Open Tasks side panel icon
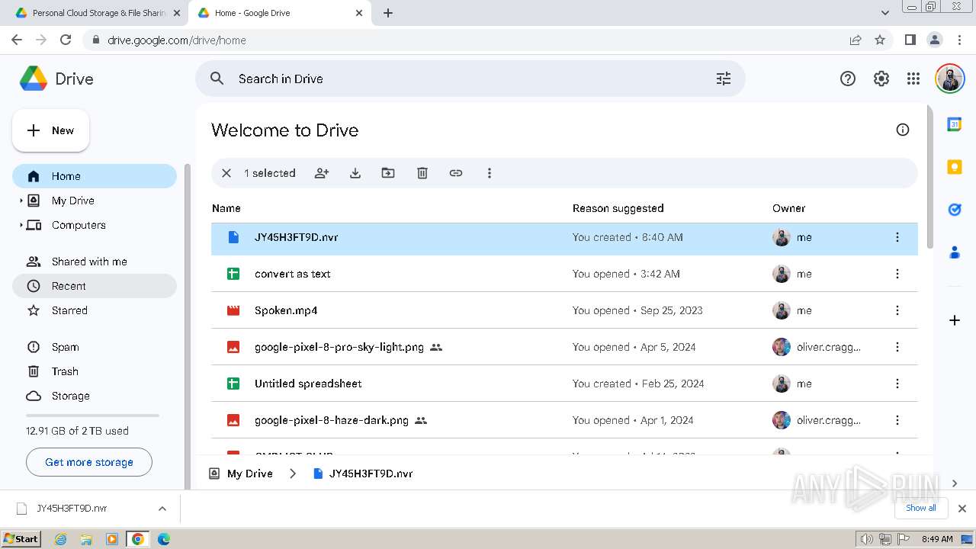This screenshot has height=549, width=976. coord(955,210)
